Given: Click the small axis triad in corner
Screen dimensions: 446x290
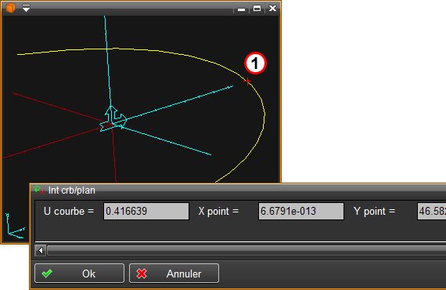Looking at the screenshot, I should 15,226.
